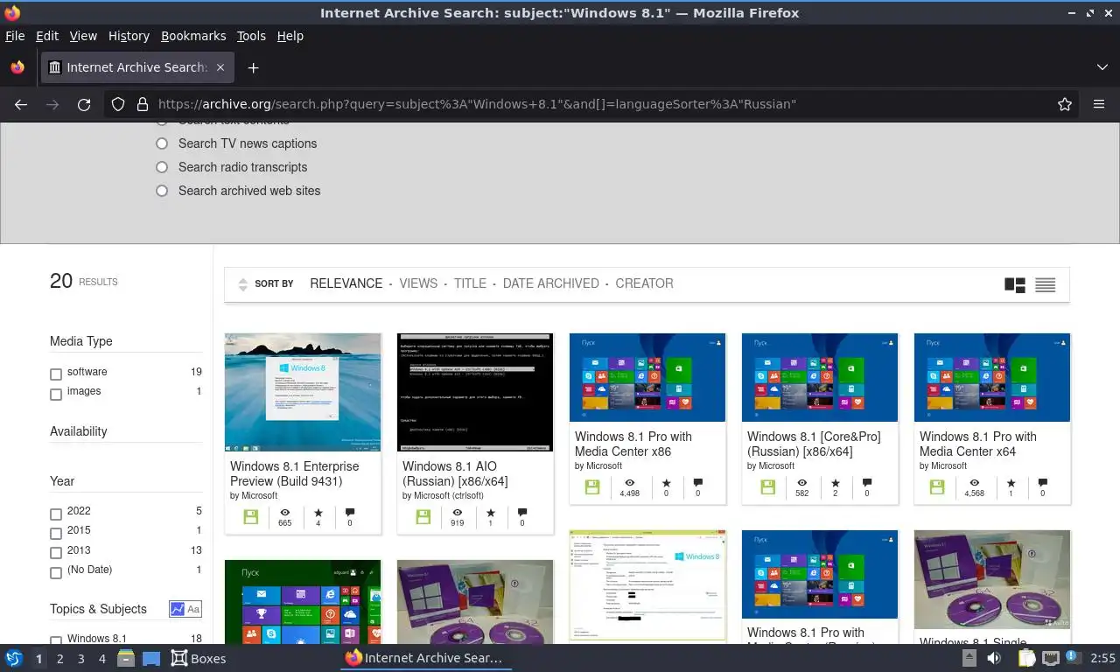Check the (No Date) year filter
This screenshot has width=1120, height=672.
(56, 571)
